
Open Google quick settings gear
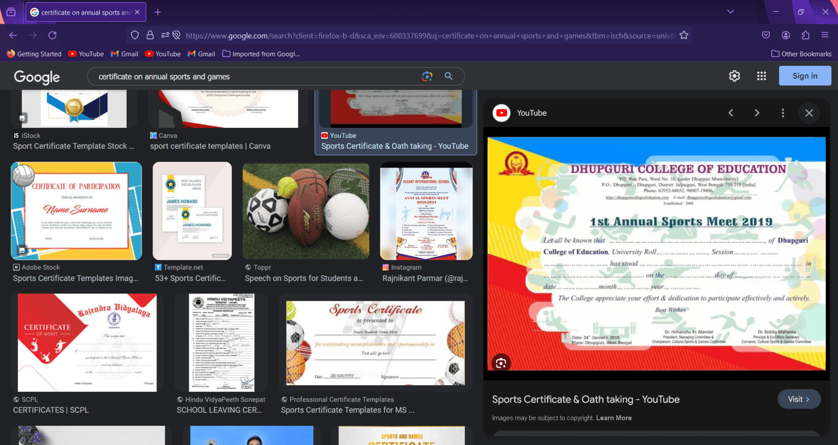tap(735, 76)
